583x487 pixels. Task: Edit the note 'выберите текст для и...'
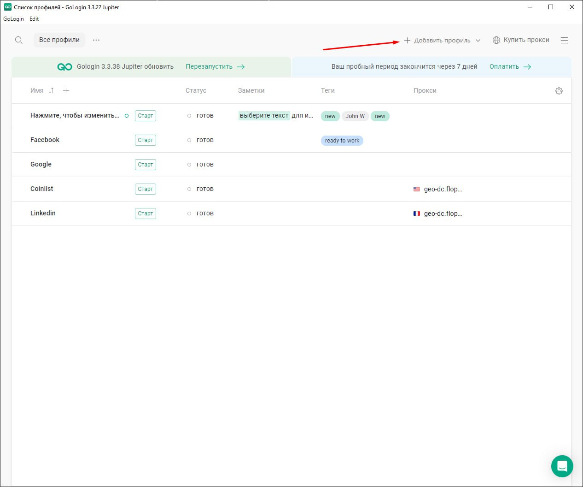(276, 116)
